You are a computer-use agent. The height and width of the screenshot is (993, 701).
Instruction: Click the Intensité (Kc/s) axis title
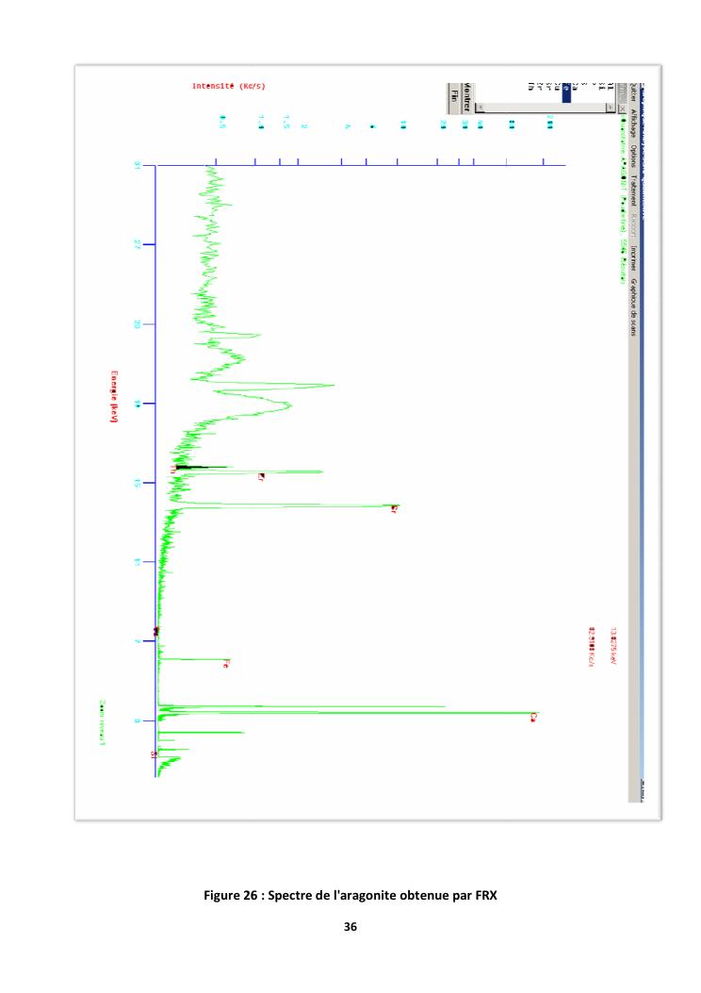click(x=229, y=87)
